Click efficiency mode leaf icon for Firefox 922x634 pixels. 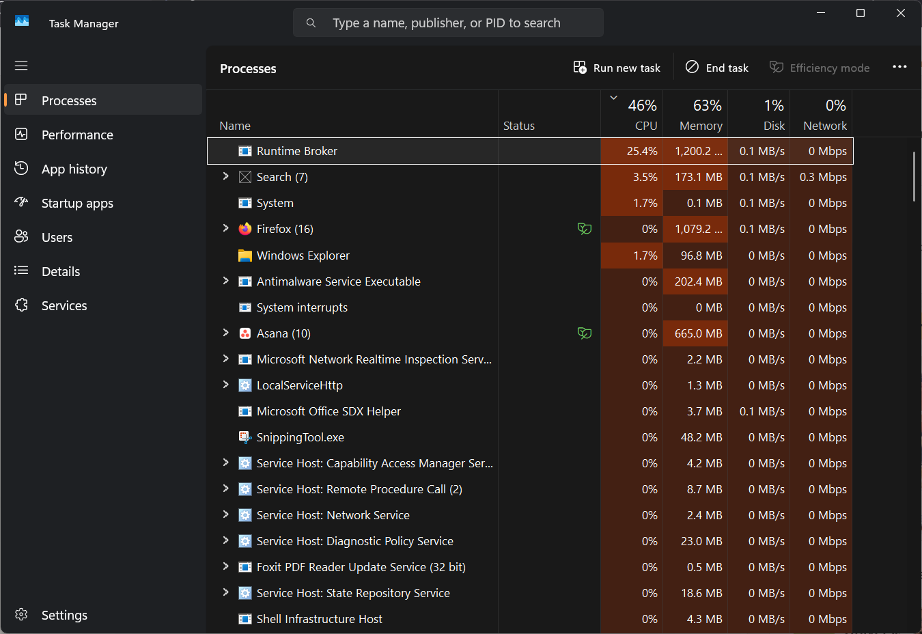(584, 229)
